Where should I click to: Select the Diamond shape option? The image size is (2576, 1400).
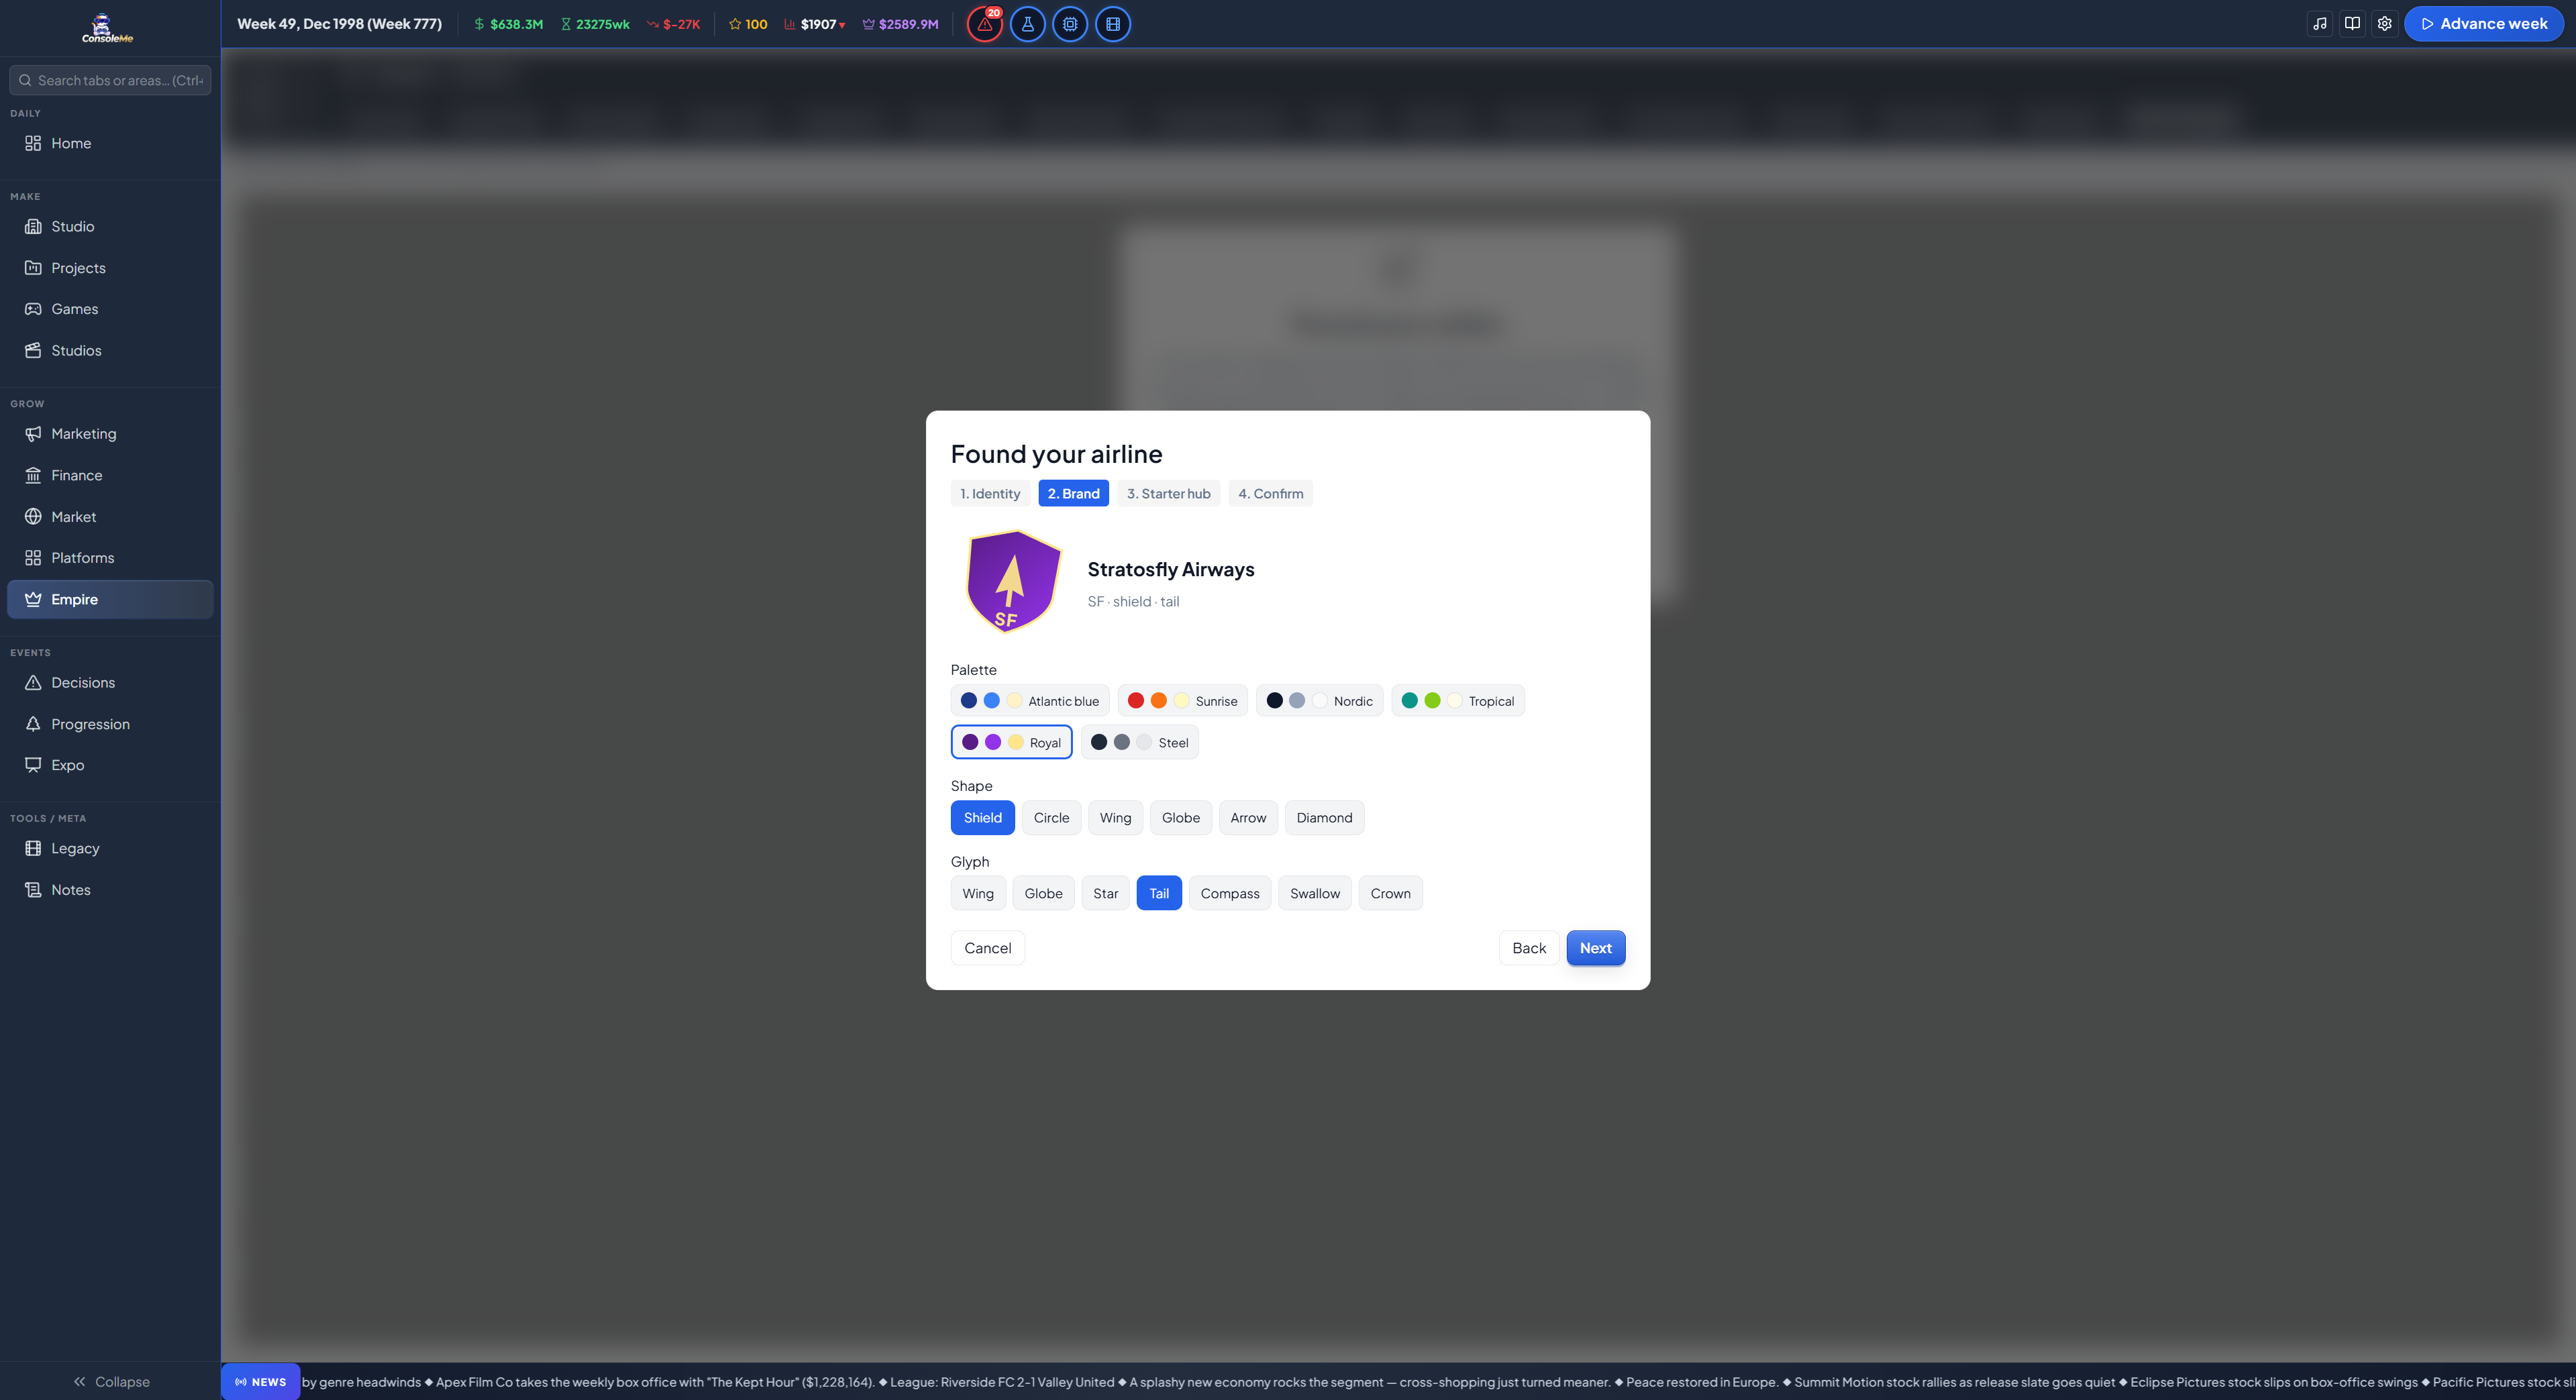tap(1324, 818)
